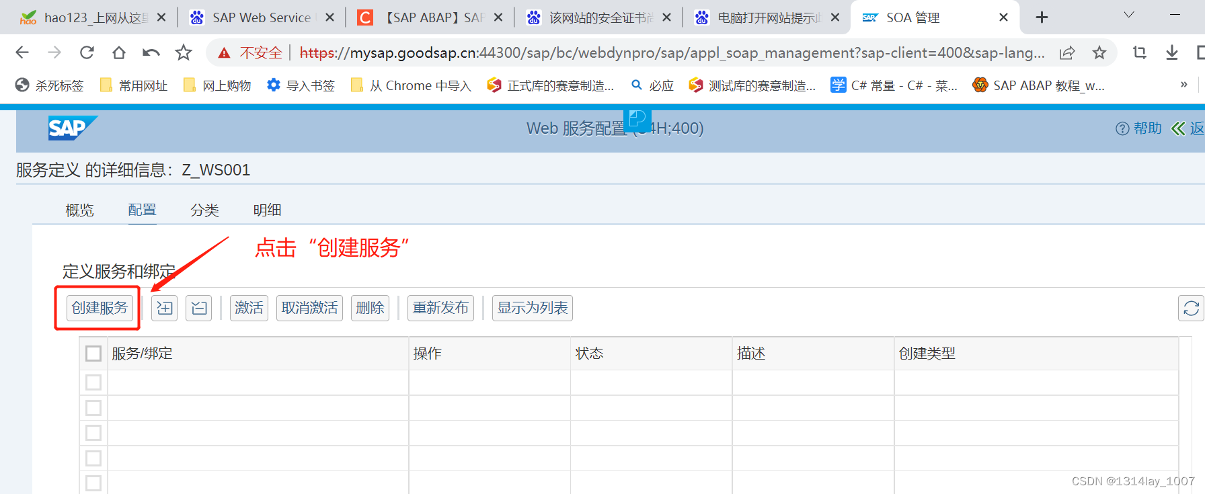Open the 帮助 help link

[x=1138, y=128]
